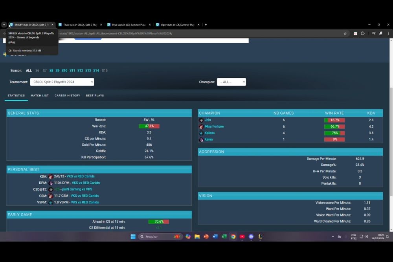Open Chrome extensions puzzle icon
Image resolution: width=393 pixels, height=262 pixels.
363,33
